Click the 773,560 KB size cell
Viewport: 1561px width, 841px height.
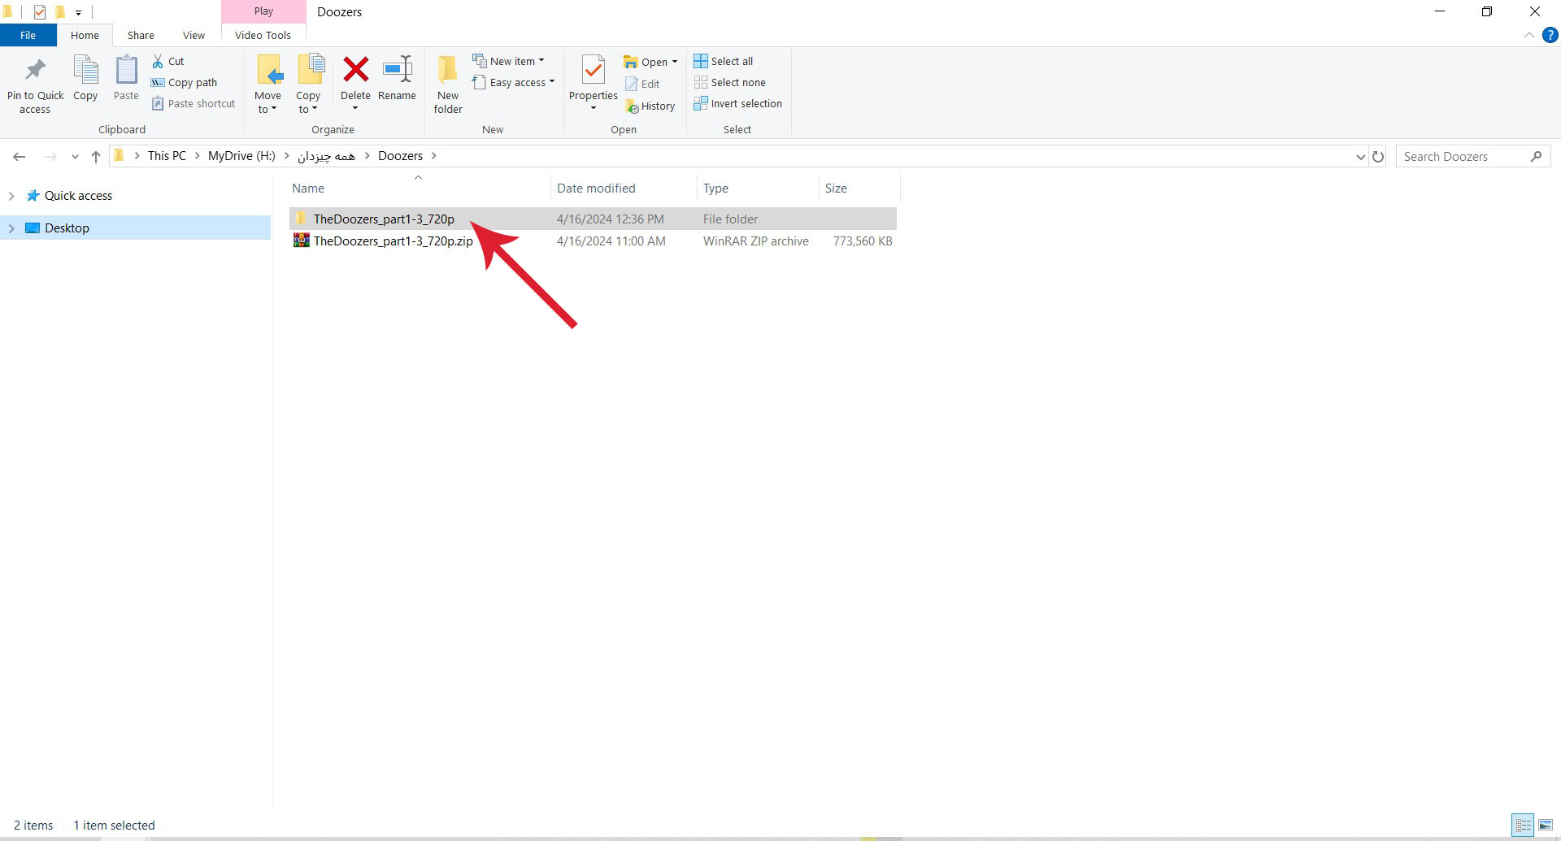(863, 241)
